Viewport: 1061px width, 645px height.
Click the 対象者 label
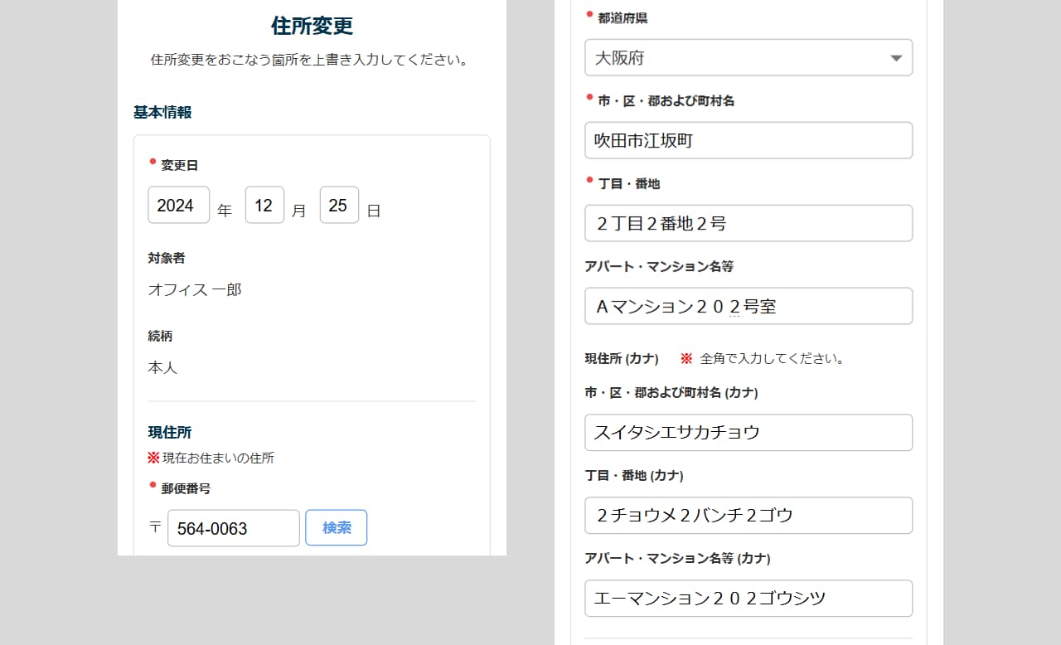coord(167,258)
